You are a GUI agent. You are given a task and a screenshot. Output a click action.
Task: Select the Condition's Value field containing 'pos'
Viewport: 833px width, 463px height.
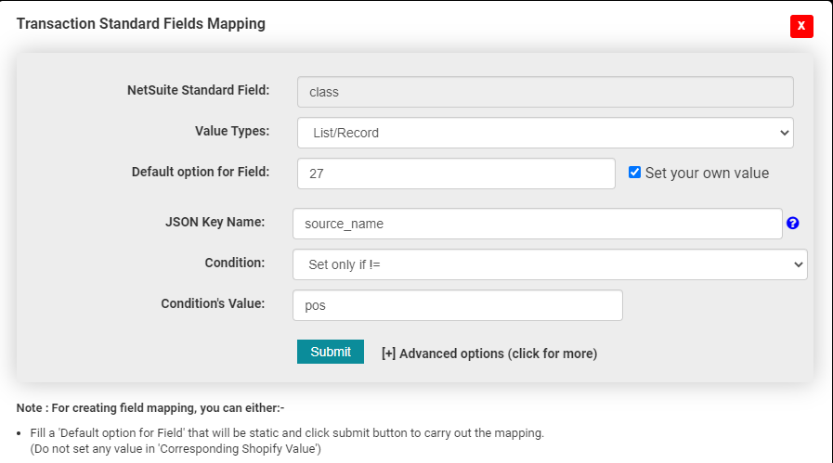click(x=457, y=305)
